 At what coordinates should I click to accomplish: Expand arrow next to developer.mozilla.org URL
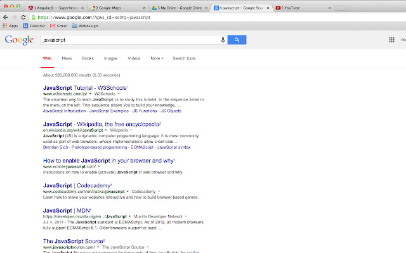tap(129, 216)
